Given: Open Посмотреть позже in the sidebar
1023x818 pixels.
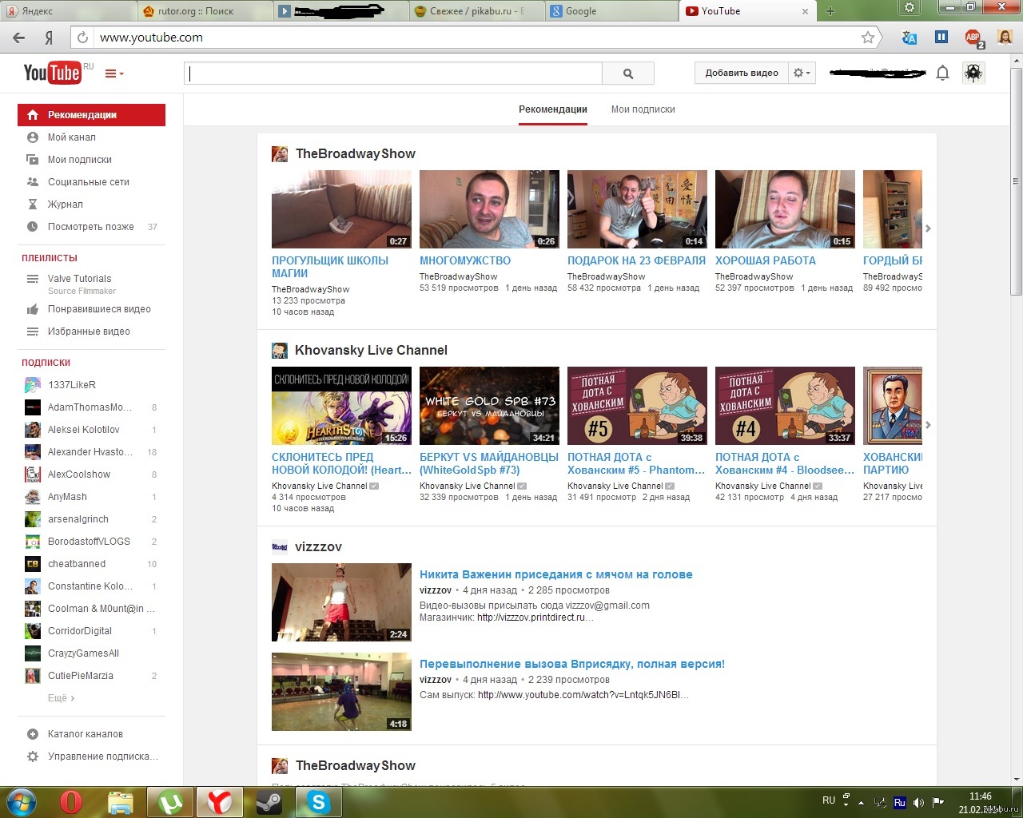Looking at the screenshot, I should [x=90, y=227].
